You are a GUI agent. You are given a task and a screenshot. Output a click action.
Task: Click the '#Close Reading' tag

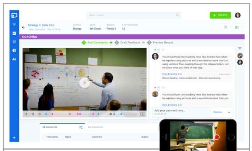point(170,78)
